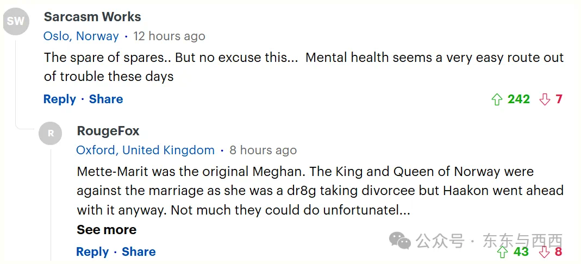Open the Sarcasm Works username profile
581x264 pixels.
pyautogui.click(x=92, y=17)
